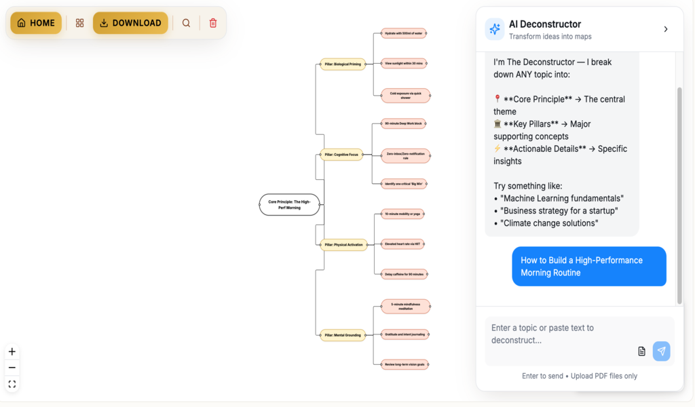Click the right connector handle of Core Principle node

[320, 205]
